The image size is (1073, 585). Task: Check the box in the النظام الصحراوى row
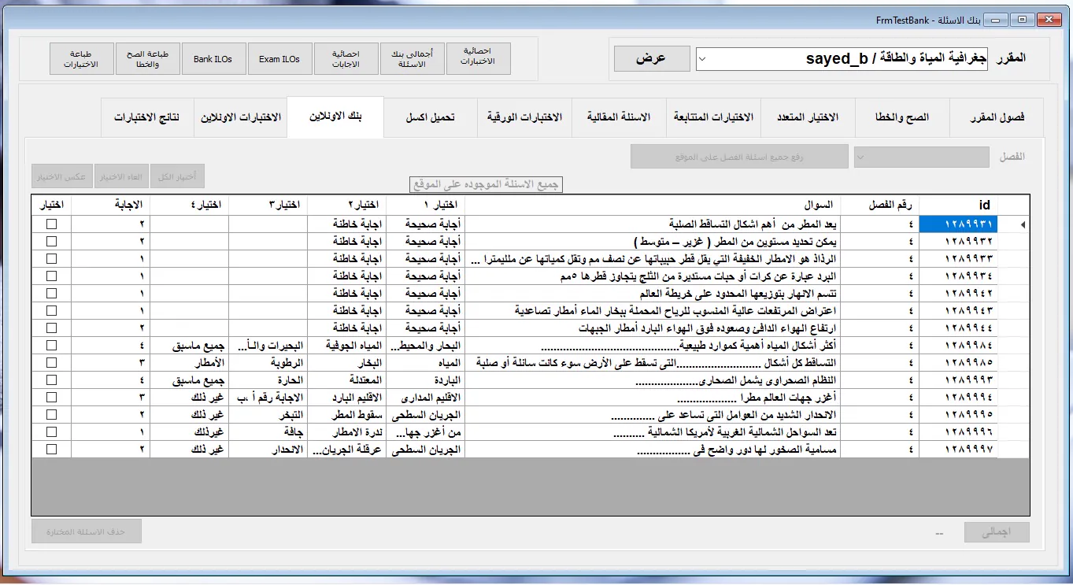click(x=52, y=380)
